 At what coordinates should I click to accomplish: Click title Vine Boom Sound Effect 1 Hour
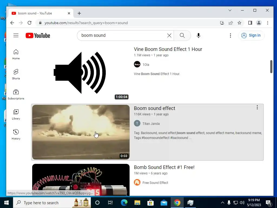(x=168, y=49)
